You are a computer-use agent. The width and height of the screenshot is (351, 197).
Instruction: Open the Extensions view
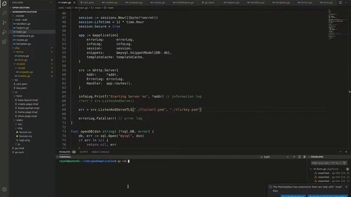point(4,42)
